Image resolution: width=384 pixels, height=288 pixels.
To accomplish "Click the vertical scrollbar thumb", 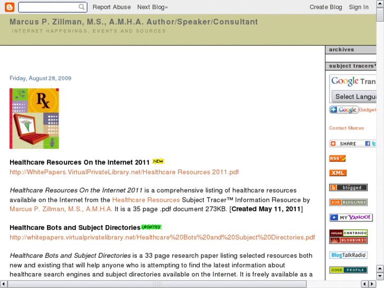I will [x=380, y=15].
